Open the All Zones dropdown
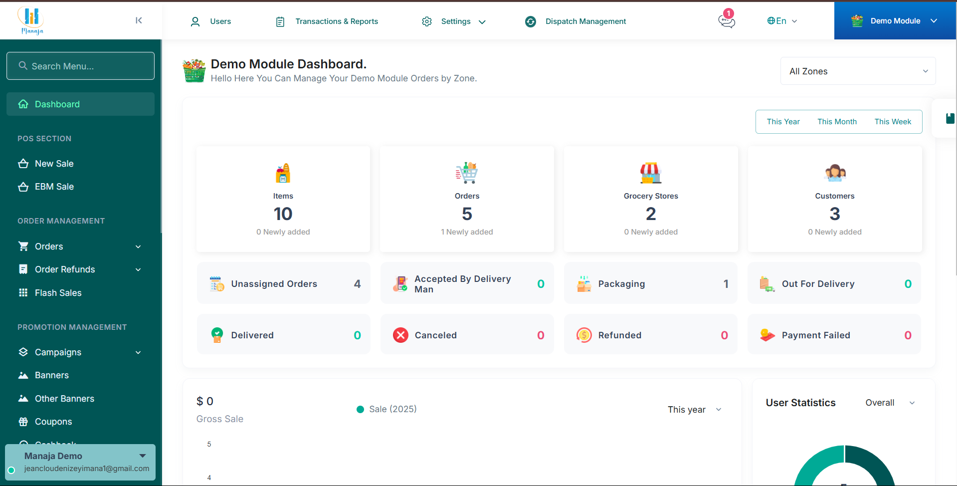957x486 pixels. pyautogui.click(x=858, y=71)
